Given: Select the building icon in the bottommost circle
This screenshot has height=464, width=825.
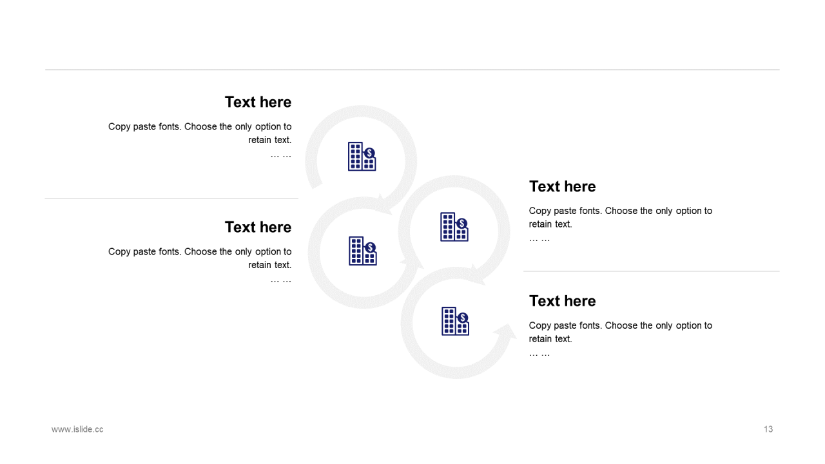Looking at the screenshot, I should click(x=455, y=321).
